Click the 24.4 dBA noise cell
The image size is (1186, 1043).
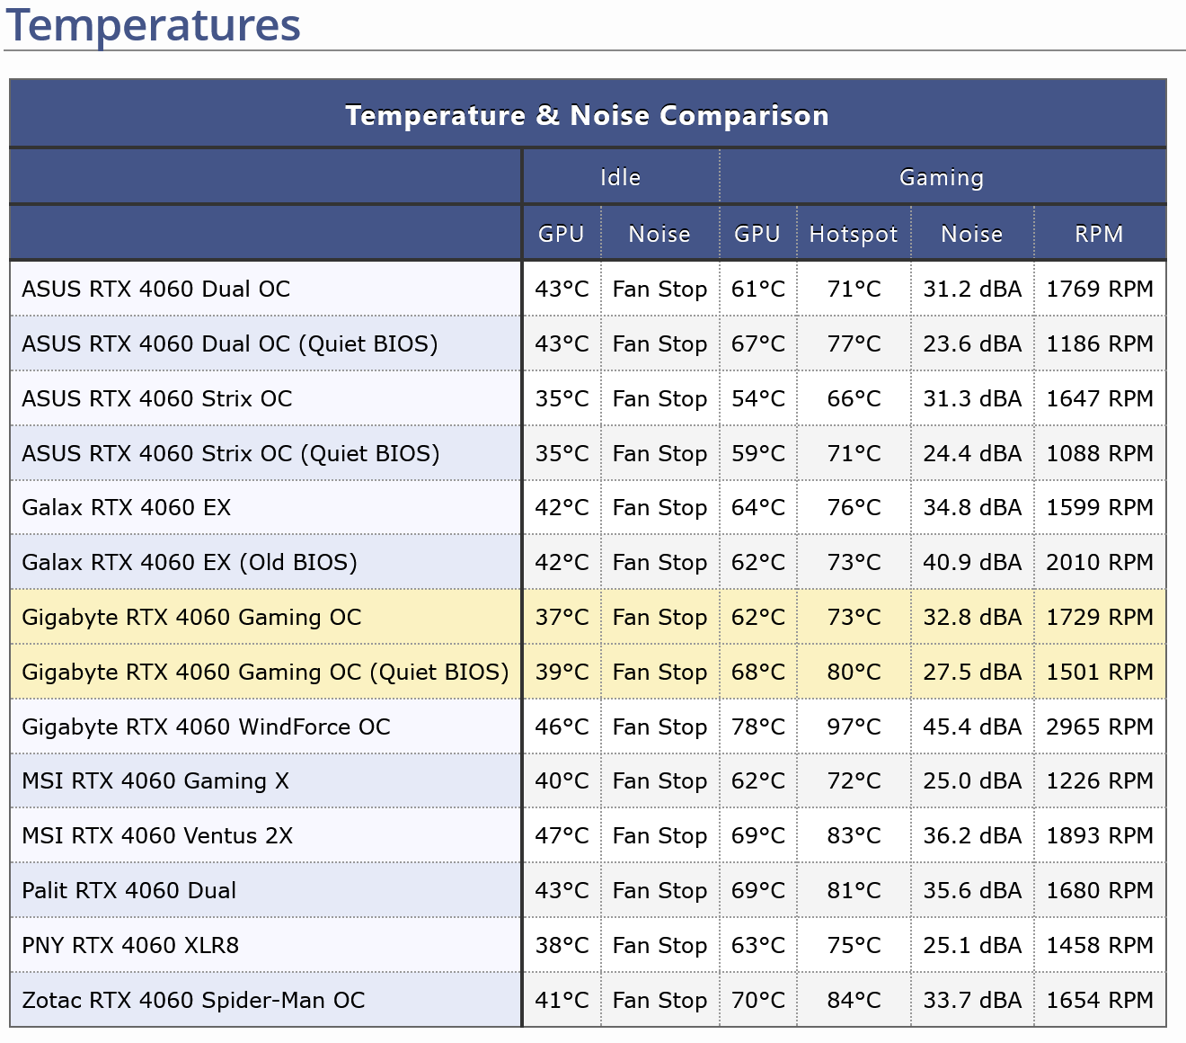tap(972, 453)
